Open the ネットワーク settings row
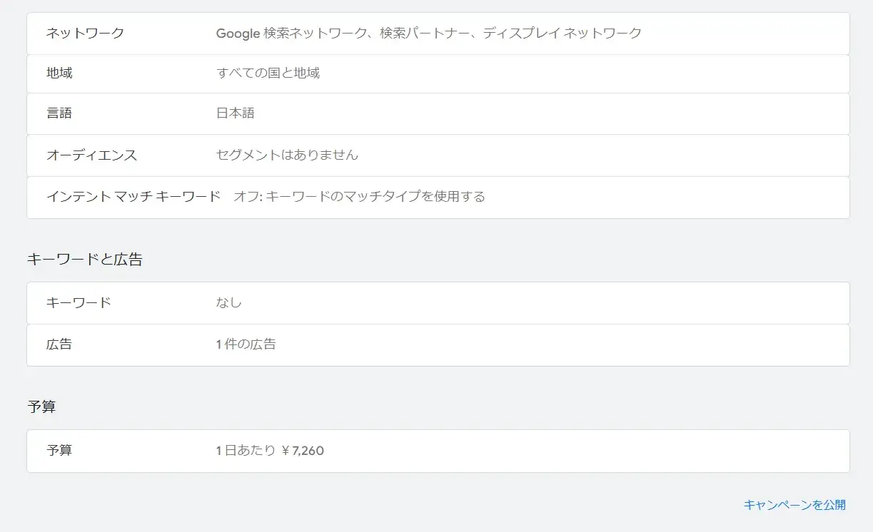The height and width of the screenshot is (532, 873). click(438, 34)
